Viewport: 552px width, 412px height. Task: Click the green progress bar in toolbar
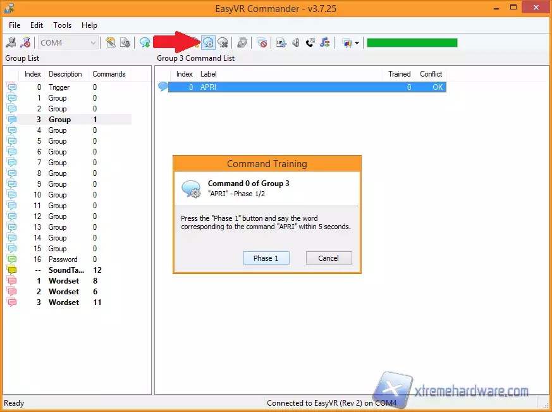[412, 42]
